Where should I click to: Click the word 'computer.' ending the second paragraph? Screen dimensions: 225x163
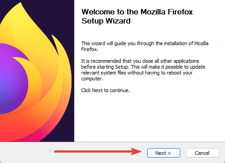(x=92, y=79)
